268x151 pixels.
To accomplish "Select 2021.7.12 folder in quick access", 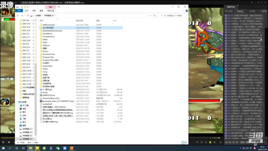I will [x=26, y=54].
